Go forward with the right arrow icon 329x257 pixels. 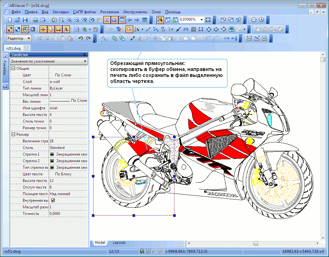click(137, 20)
